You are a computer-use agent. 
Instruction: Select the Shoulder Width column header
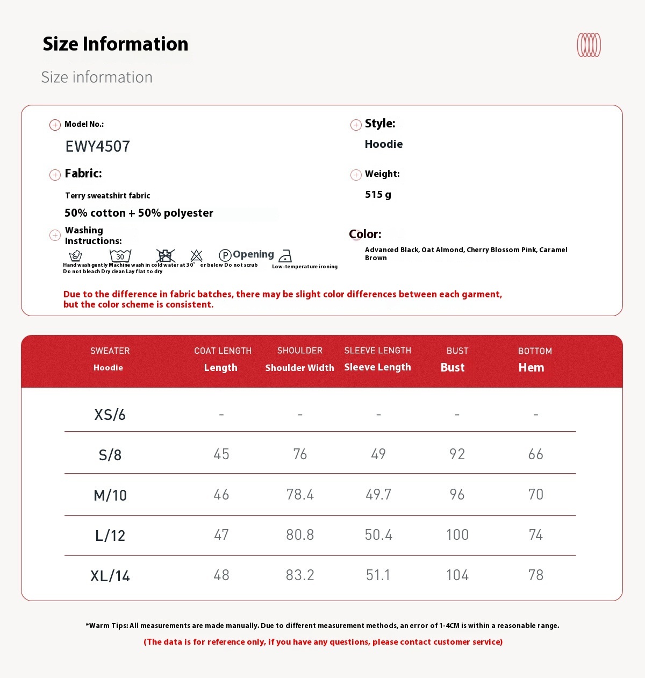point(299,359)
